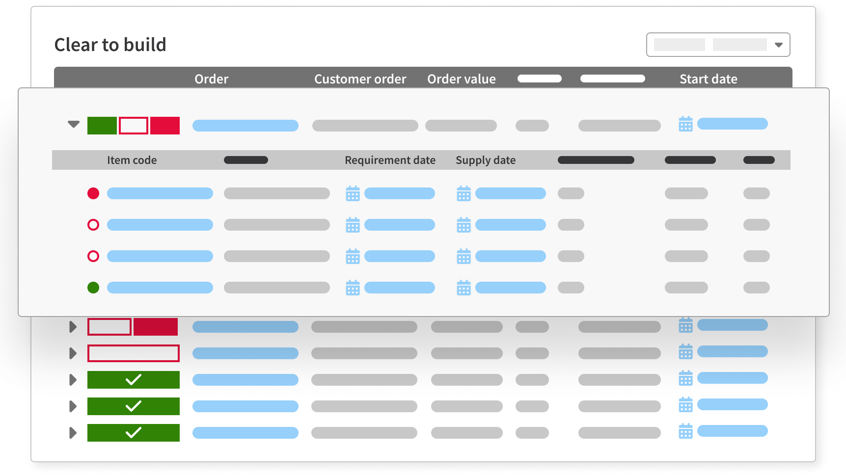Click the red status block of the expanded order
Image resolution: width=846 pixels, height=476 pixels.
165,126
